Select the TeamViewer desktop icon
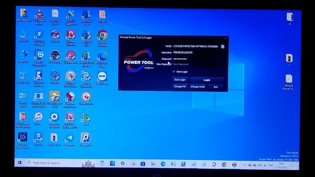 pos(102,78)
